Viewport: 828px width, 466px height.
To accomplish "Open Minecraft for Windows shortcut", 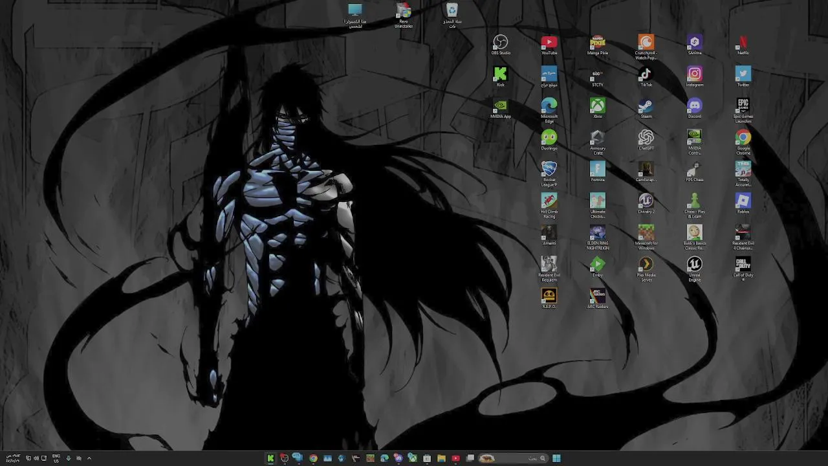I will [646, 238].
